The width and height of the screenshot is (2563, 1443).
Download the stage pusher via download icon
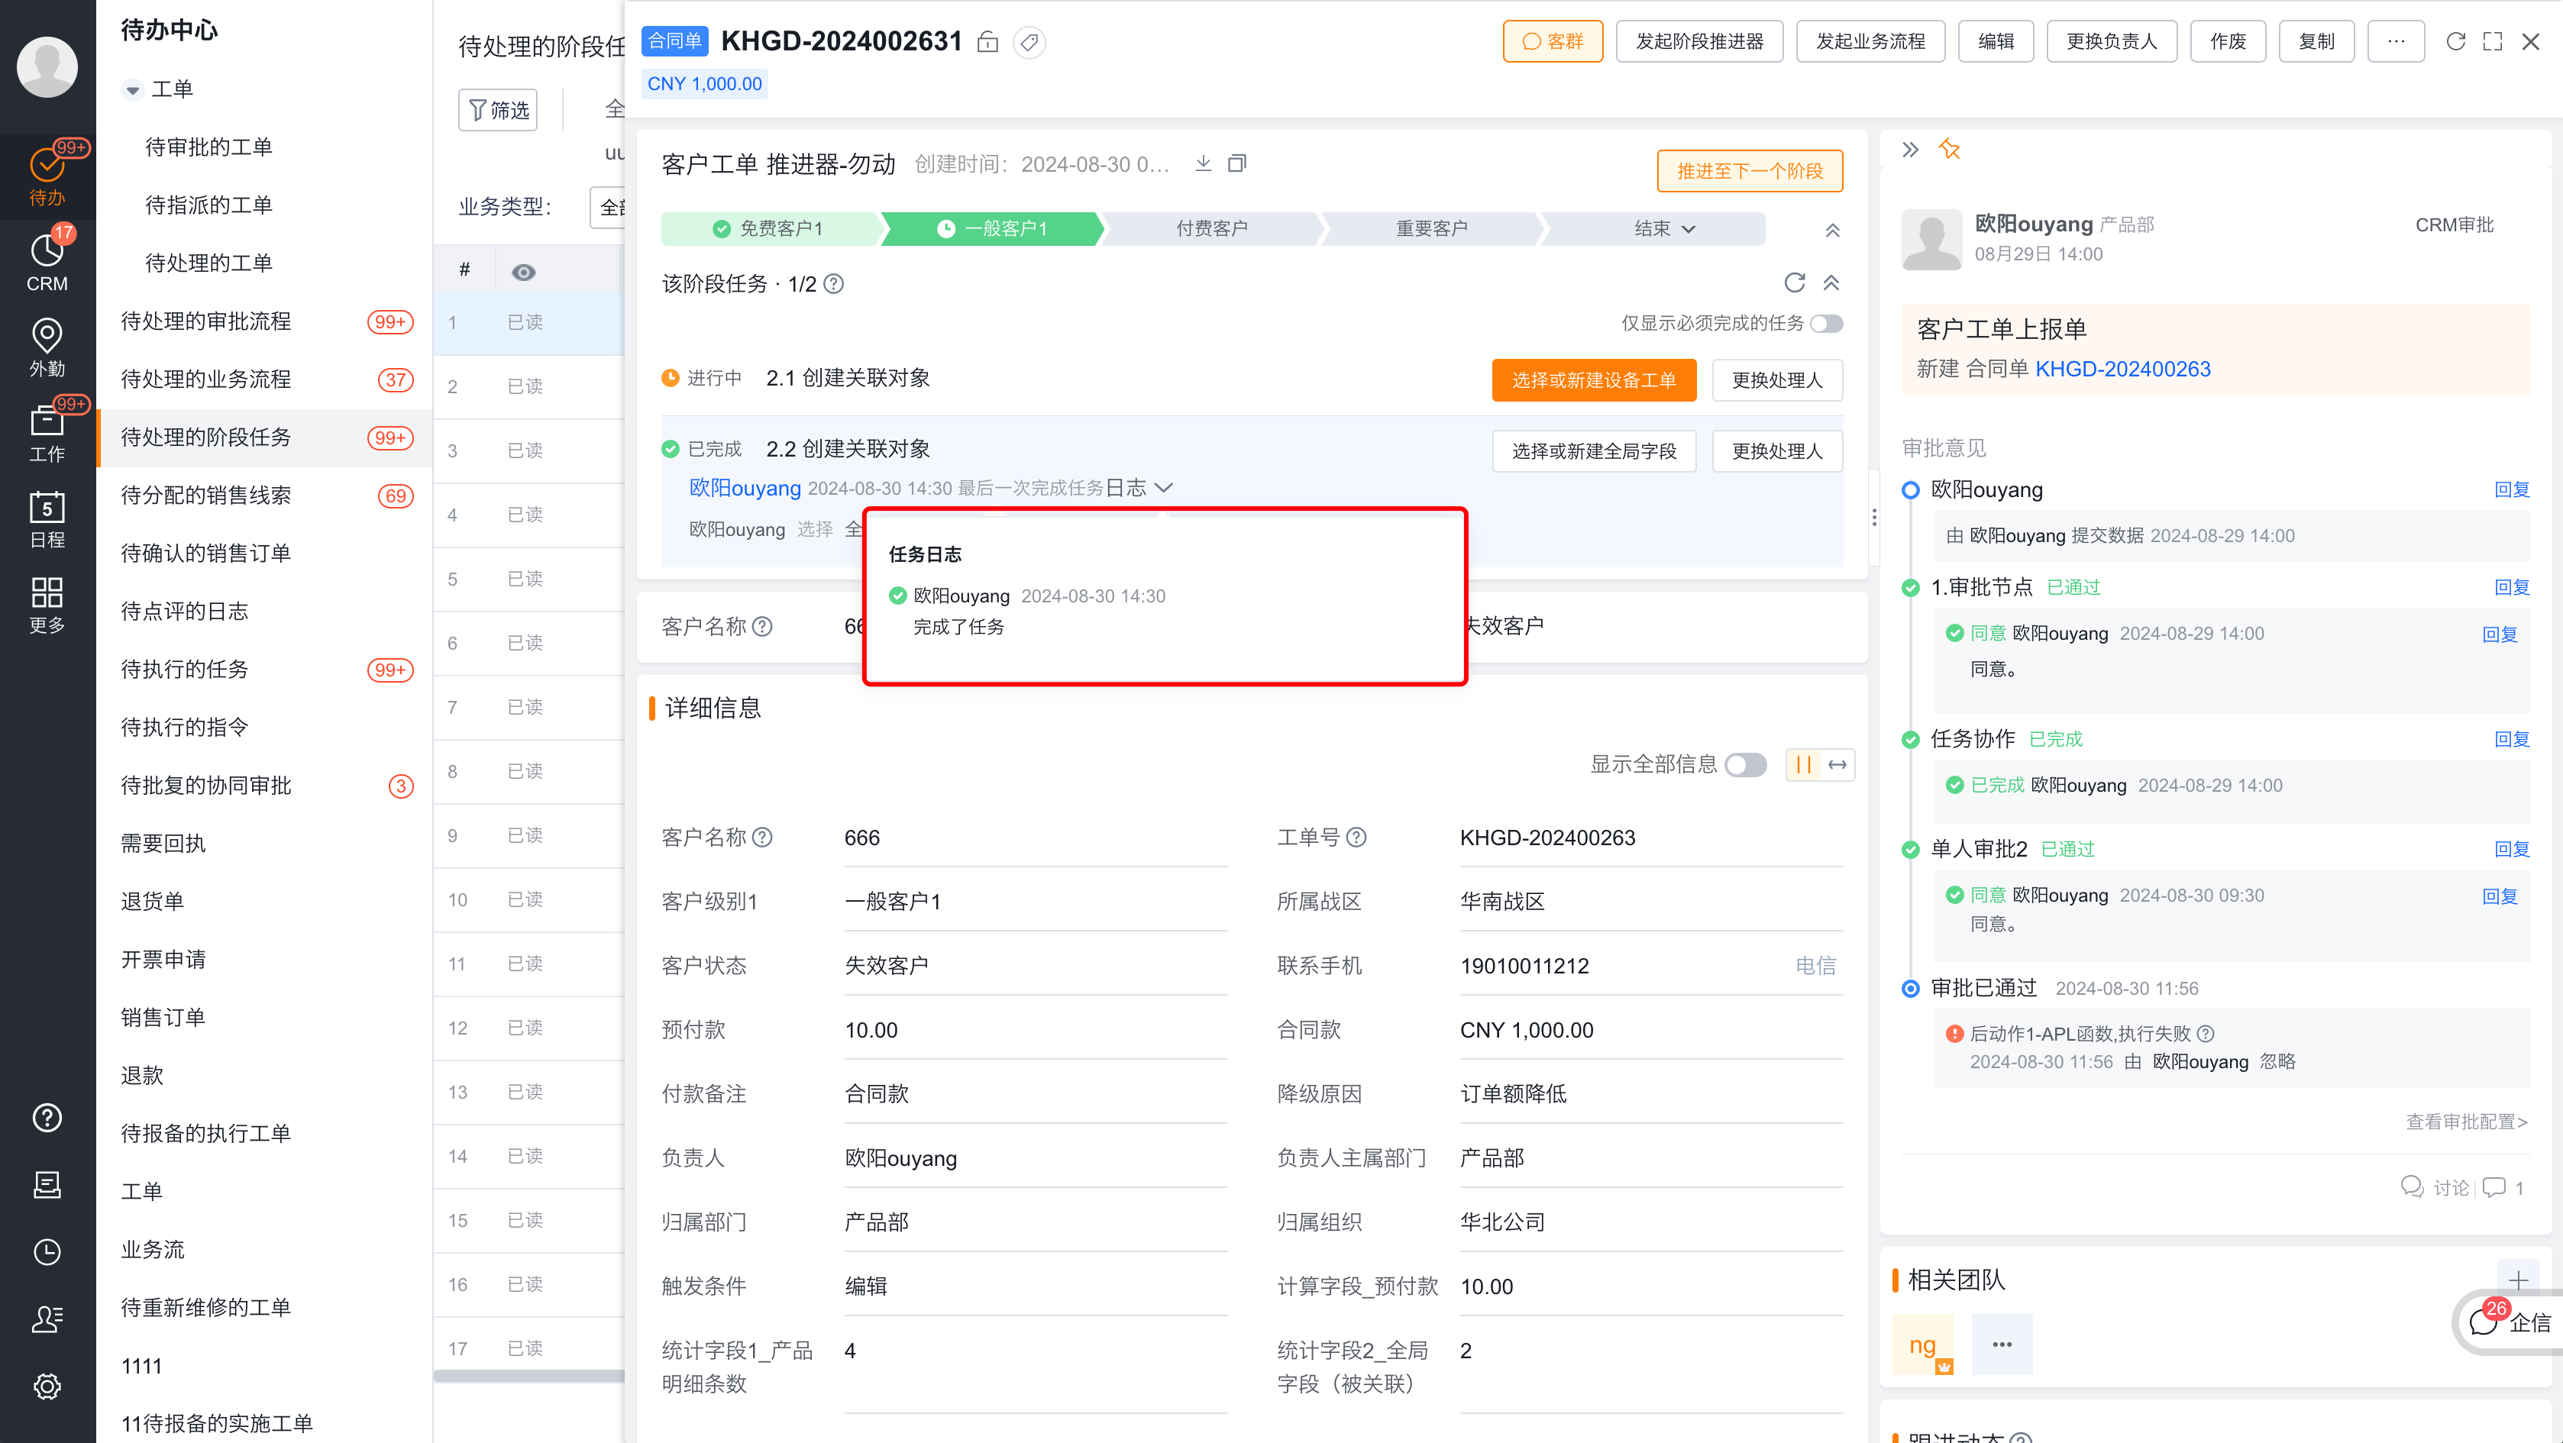tap(1203, 163)
